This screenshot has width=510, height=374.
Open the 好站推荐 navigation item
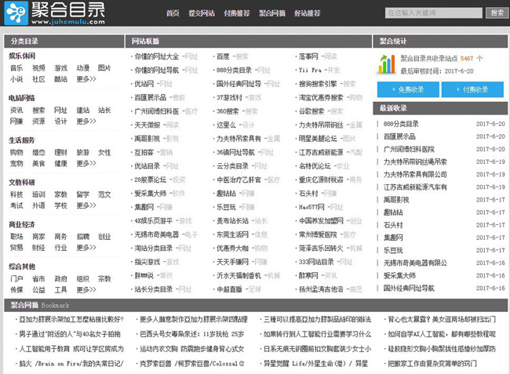(x=307, y=13)
